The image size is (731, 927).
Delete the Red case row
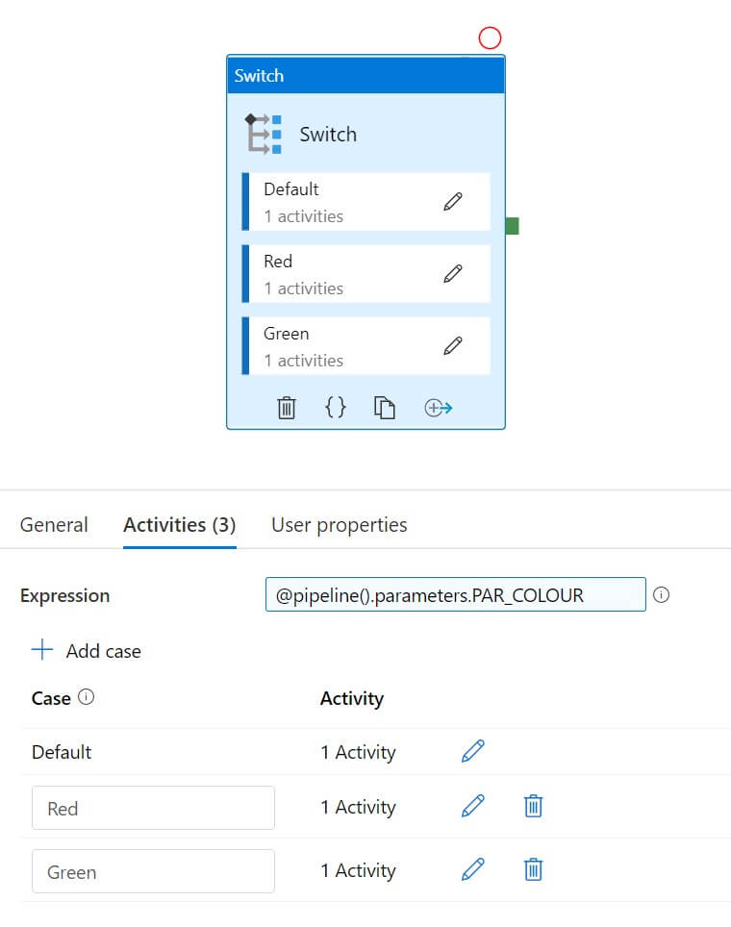[x=533, y=806]
